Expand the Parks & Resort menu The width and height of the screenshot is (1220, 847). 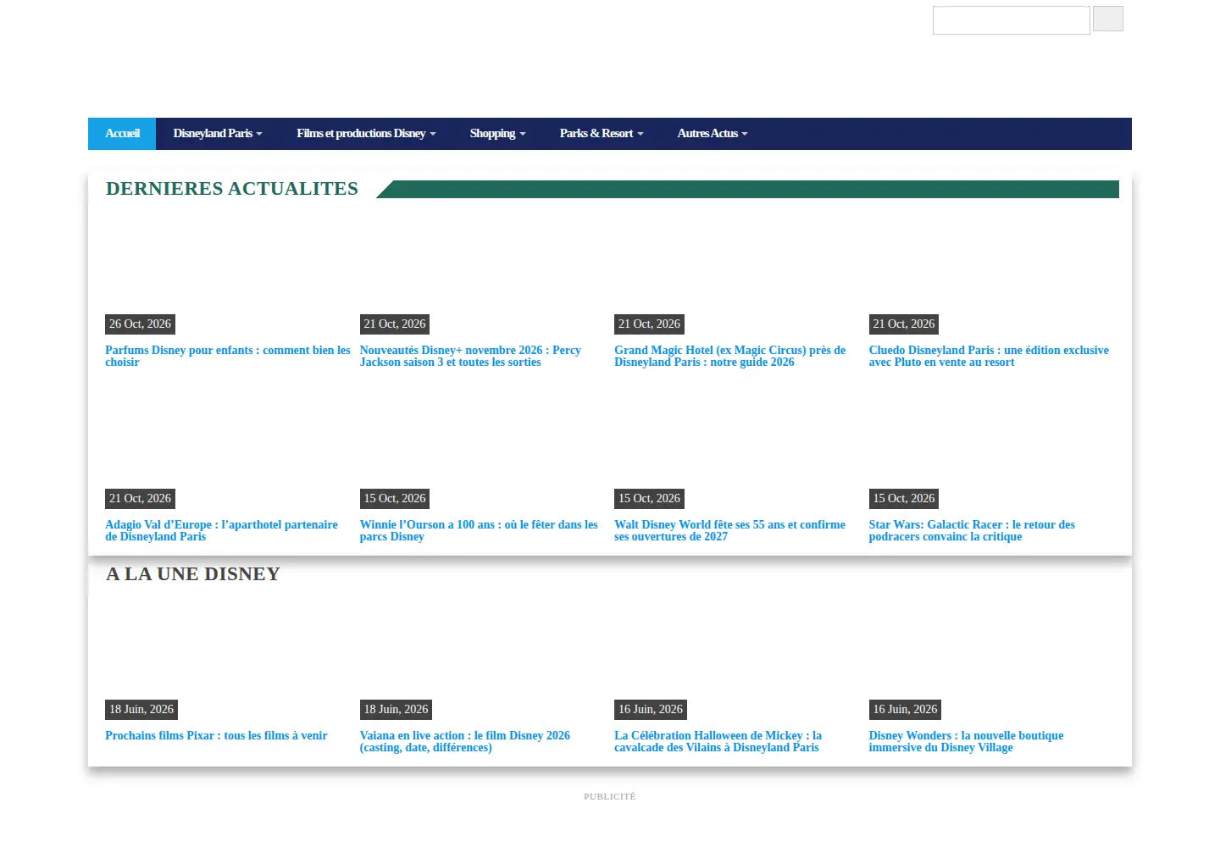click(602, 134)
